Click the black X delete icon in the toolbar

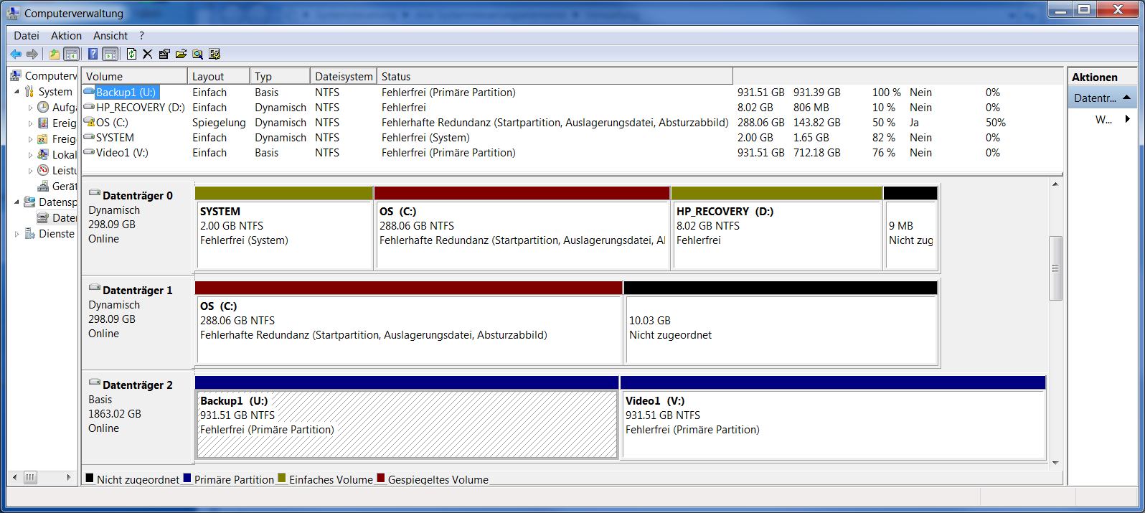[148, 54]
